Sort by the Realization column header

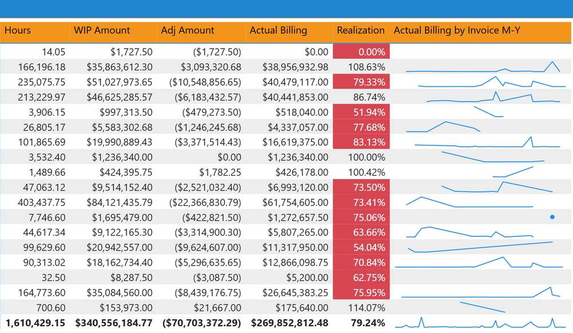point(360,30)
